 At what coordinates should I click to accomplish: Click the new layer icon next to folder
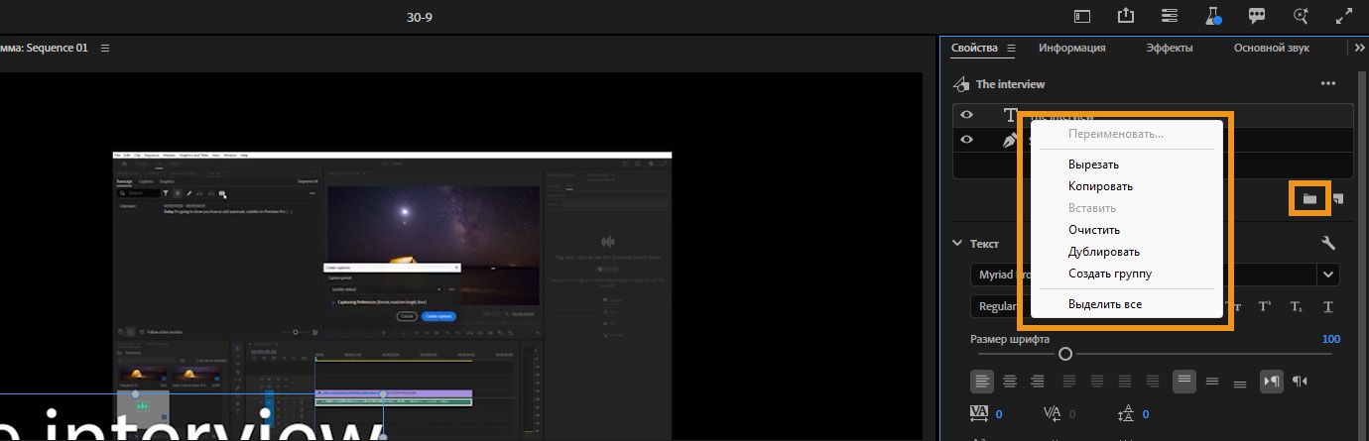[x=1338, y=198]
